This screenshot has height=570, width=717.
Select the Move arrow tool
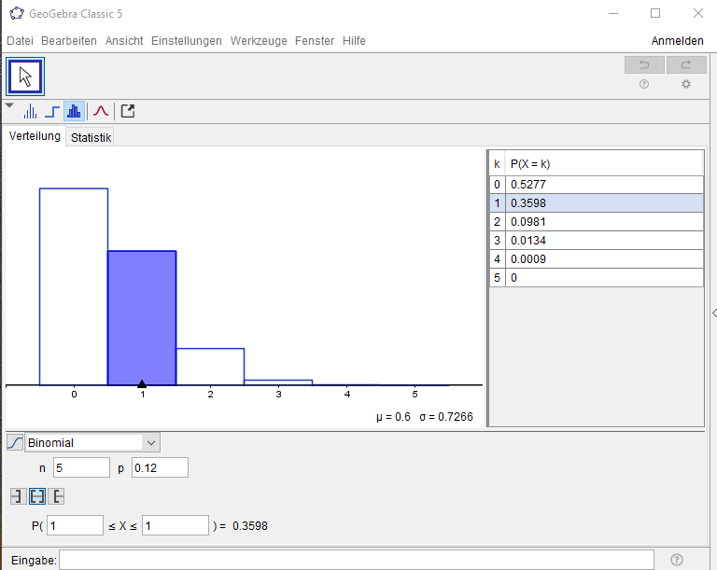click(x=25, y=76)
